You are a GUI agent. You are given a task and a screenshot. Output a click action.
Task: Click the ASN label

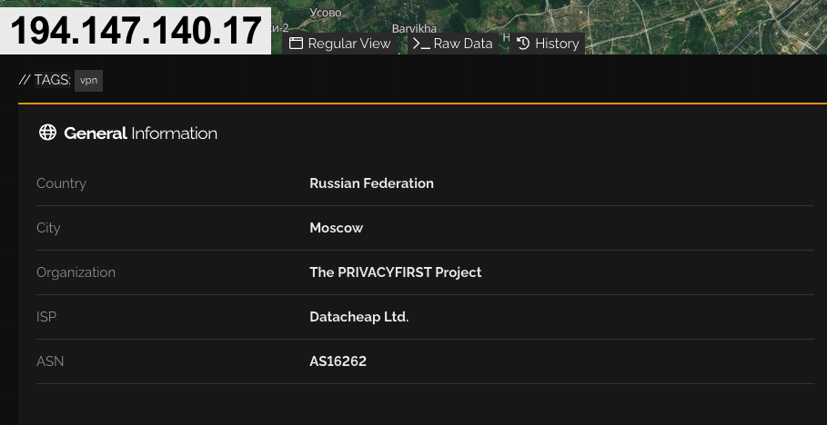click(50, 361)
